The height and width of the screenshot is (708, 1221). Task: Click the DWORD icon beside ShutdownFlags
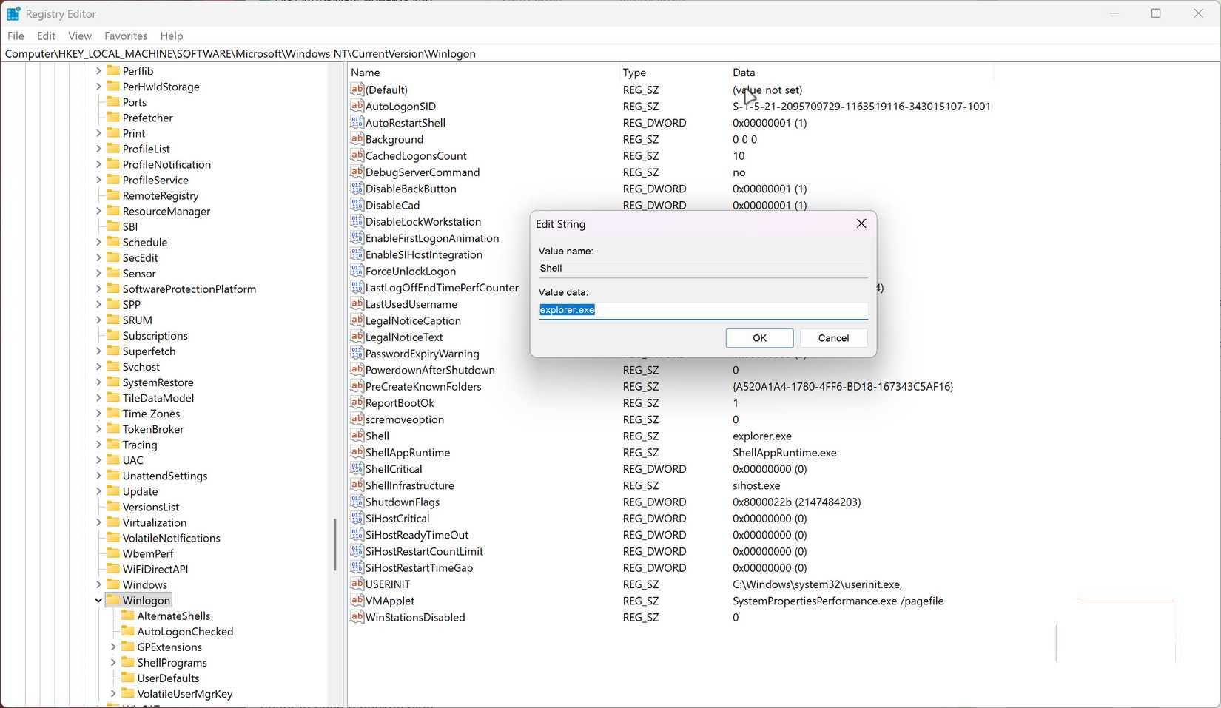point(357,502)
